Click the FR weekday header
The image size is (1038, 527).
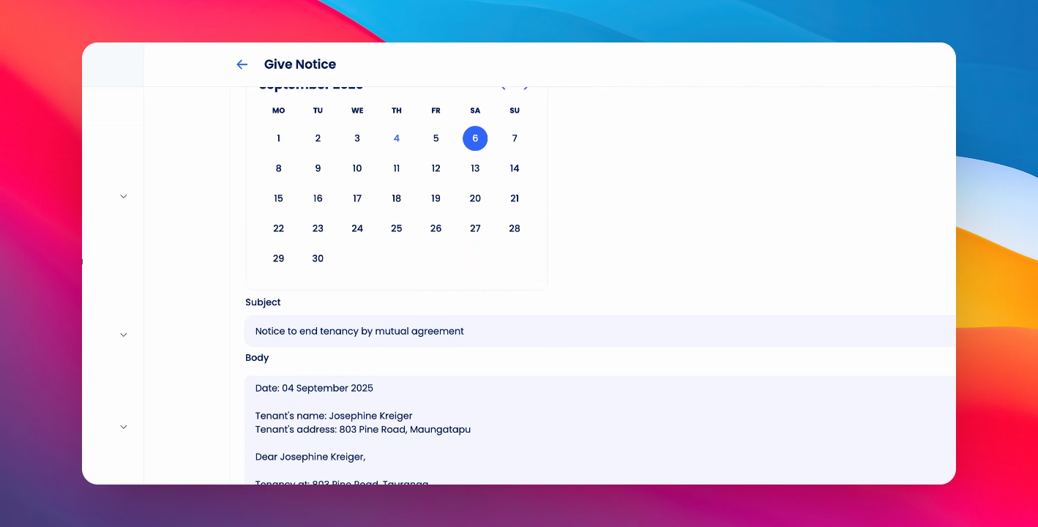pos(436,111)
